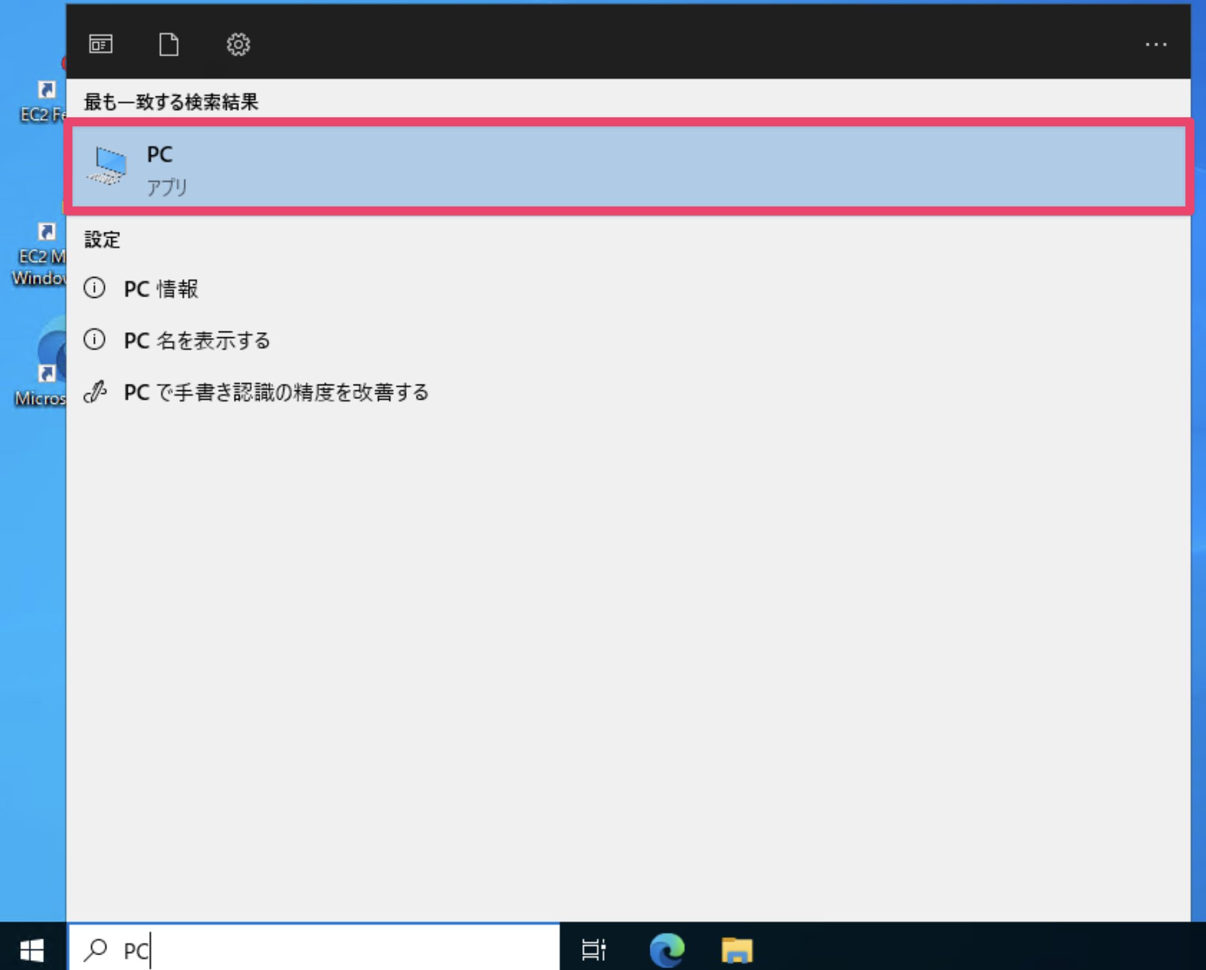Screen dimensions: 1206x970
Task: Select the Apps filter icon
Action: [101, 45]
